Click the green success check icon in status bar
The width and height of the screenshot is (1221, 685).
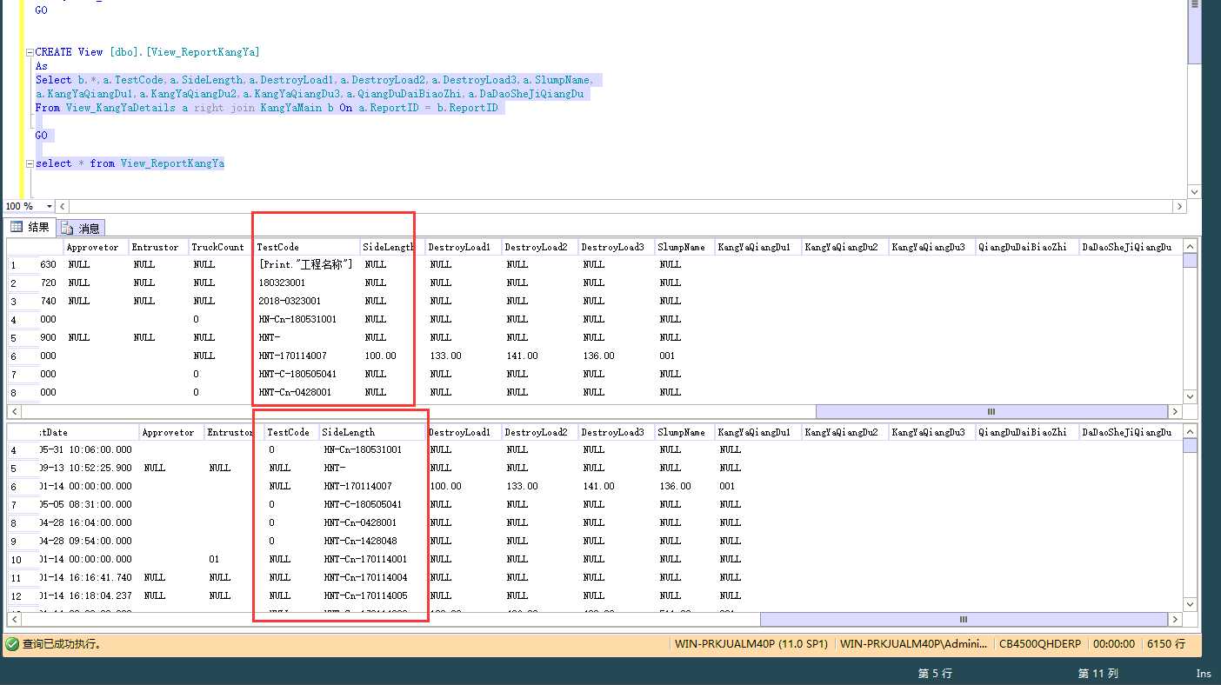12,644
